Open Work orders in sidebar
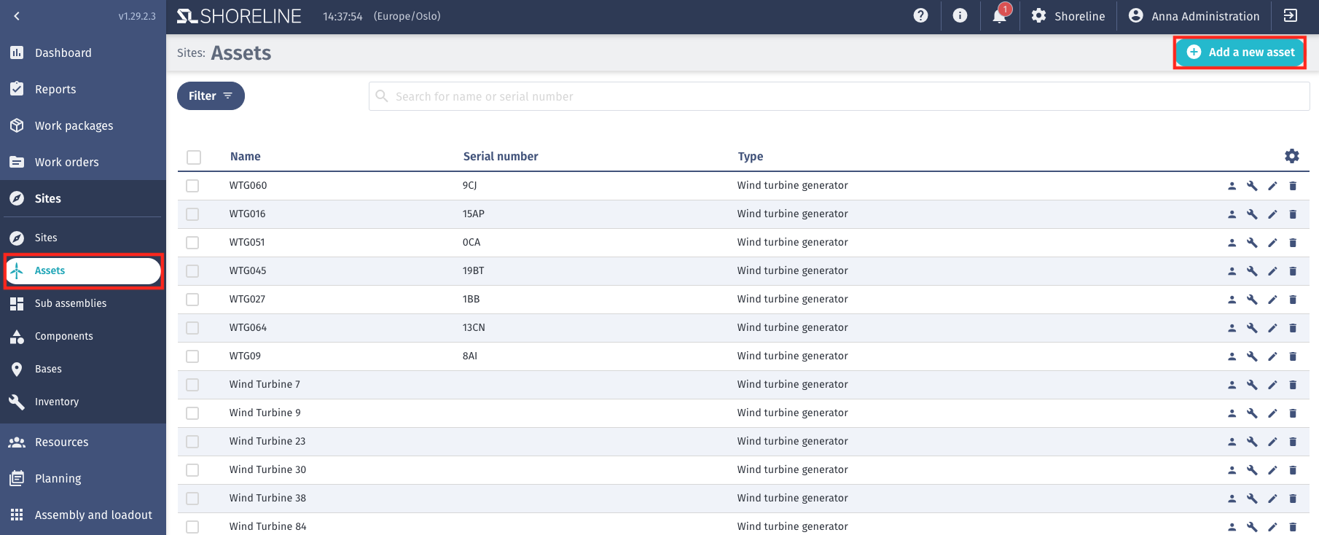This screenshot has width=1319, height=535. pos(83,162)
